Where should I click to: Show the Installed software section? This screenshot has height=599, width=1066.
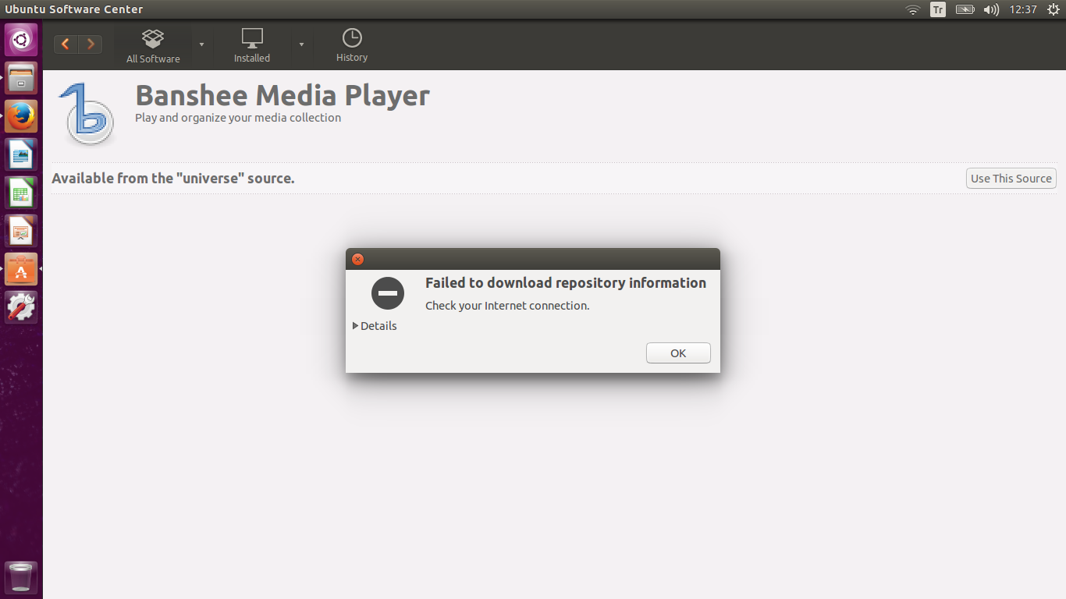click(x=252, y=45)
